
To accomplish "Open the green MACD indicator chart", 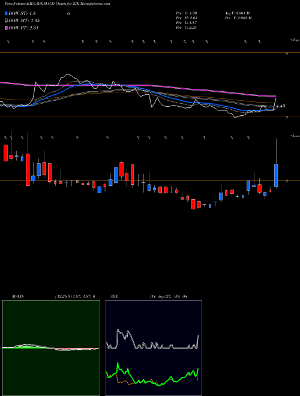I will click(x=51, y=348).
